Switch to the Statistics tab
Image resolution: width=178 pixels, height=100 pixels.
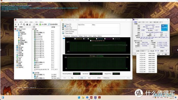[x=100, y=36]
